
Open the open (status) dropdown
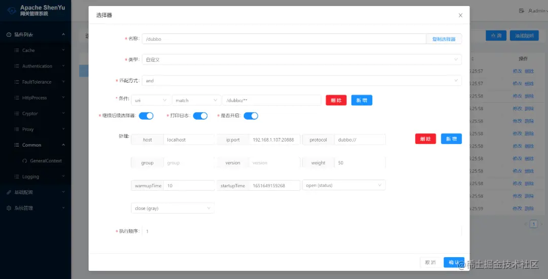[x=344, y=186]
